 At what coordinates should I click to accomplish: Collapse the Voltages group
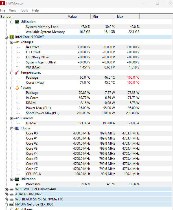[x=12, y=42]
